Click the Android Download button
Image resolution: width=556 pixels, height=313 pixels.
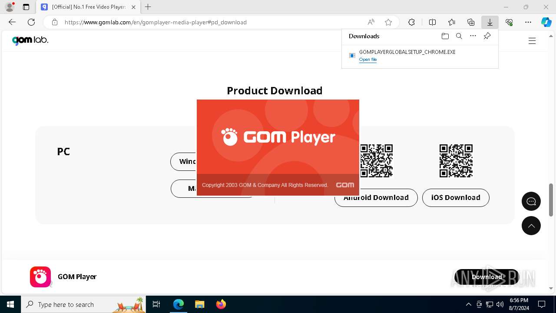376,197
